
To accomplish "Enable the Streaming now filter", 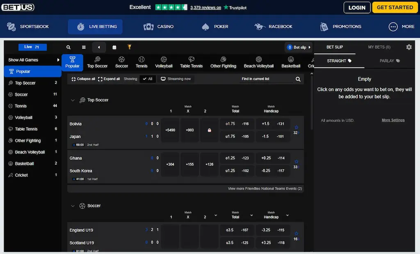I will 176,79.
